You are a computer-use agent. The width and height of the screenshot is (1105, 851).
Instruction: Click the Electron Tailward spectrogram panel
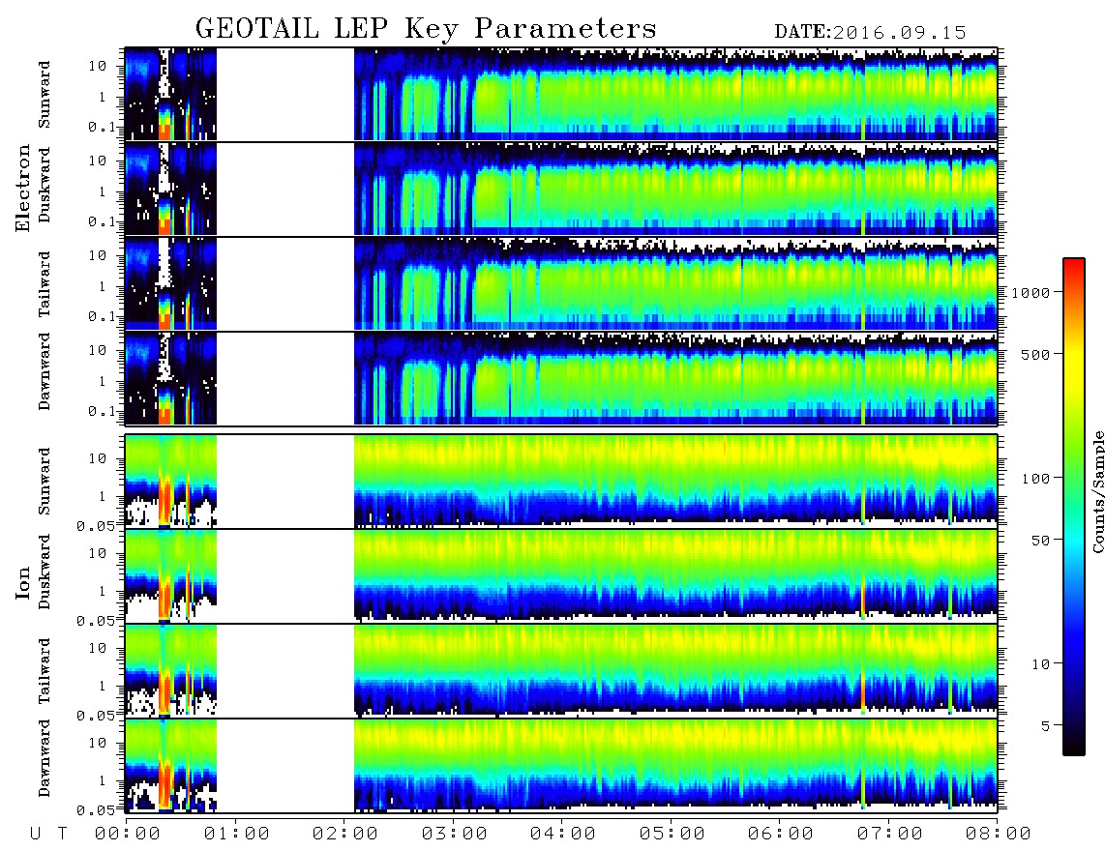click(561, 284)
